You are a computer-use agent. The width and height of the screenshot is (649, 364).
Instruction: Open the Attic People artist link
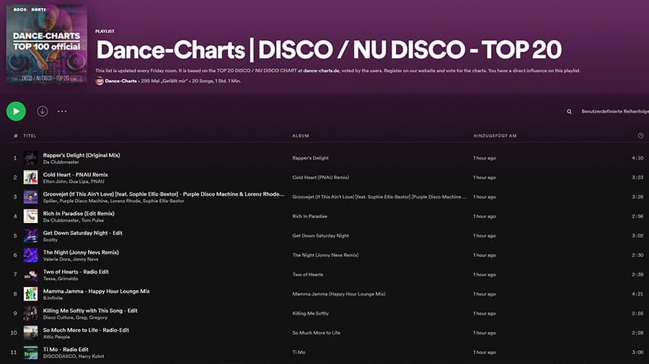56,337
